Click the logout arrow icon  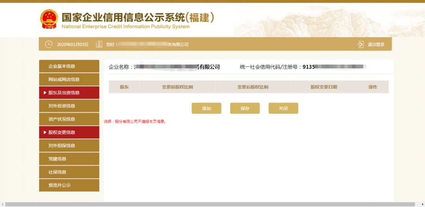[360, 44]
